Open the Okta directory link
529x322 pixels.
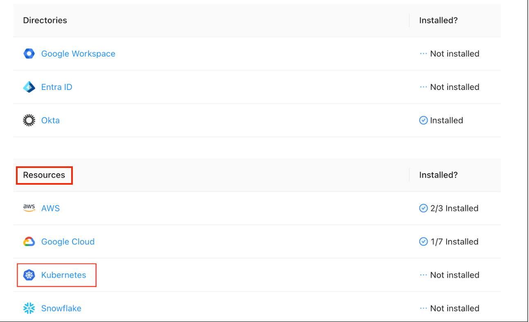[x=50, y=121]
